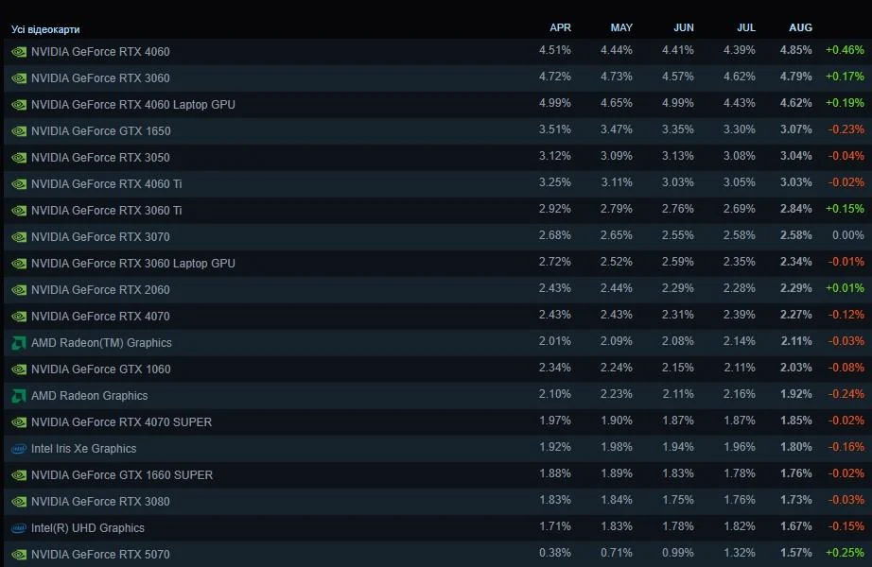
Task: Click the AMD logo beside Radeon(TM) Graphics
Action: pos(19,343)
